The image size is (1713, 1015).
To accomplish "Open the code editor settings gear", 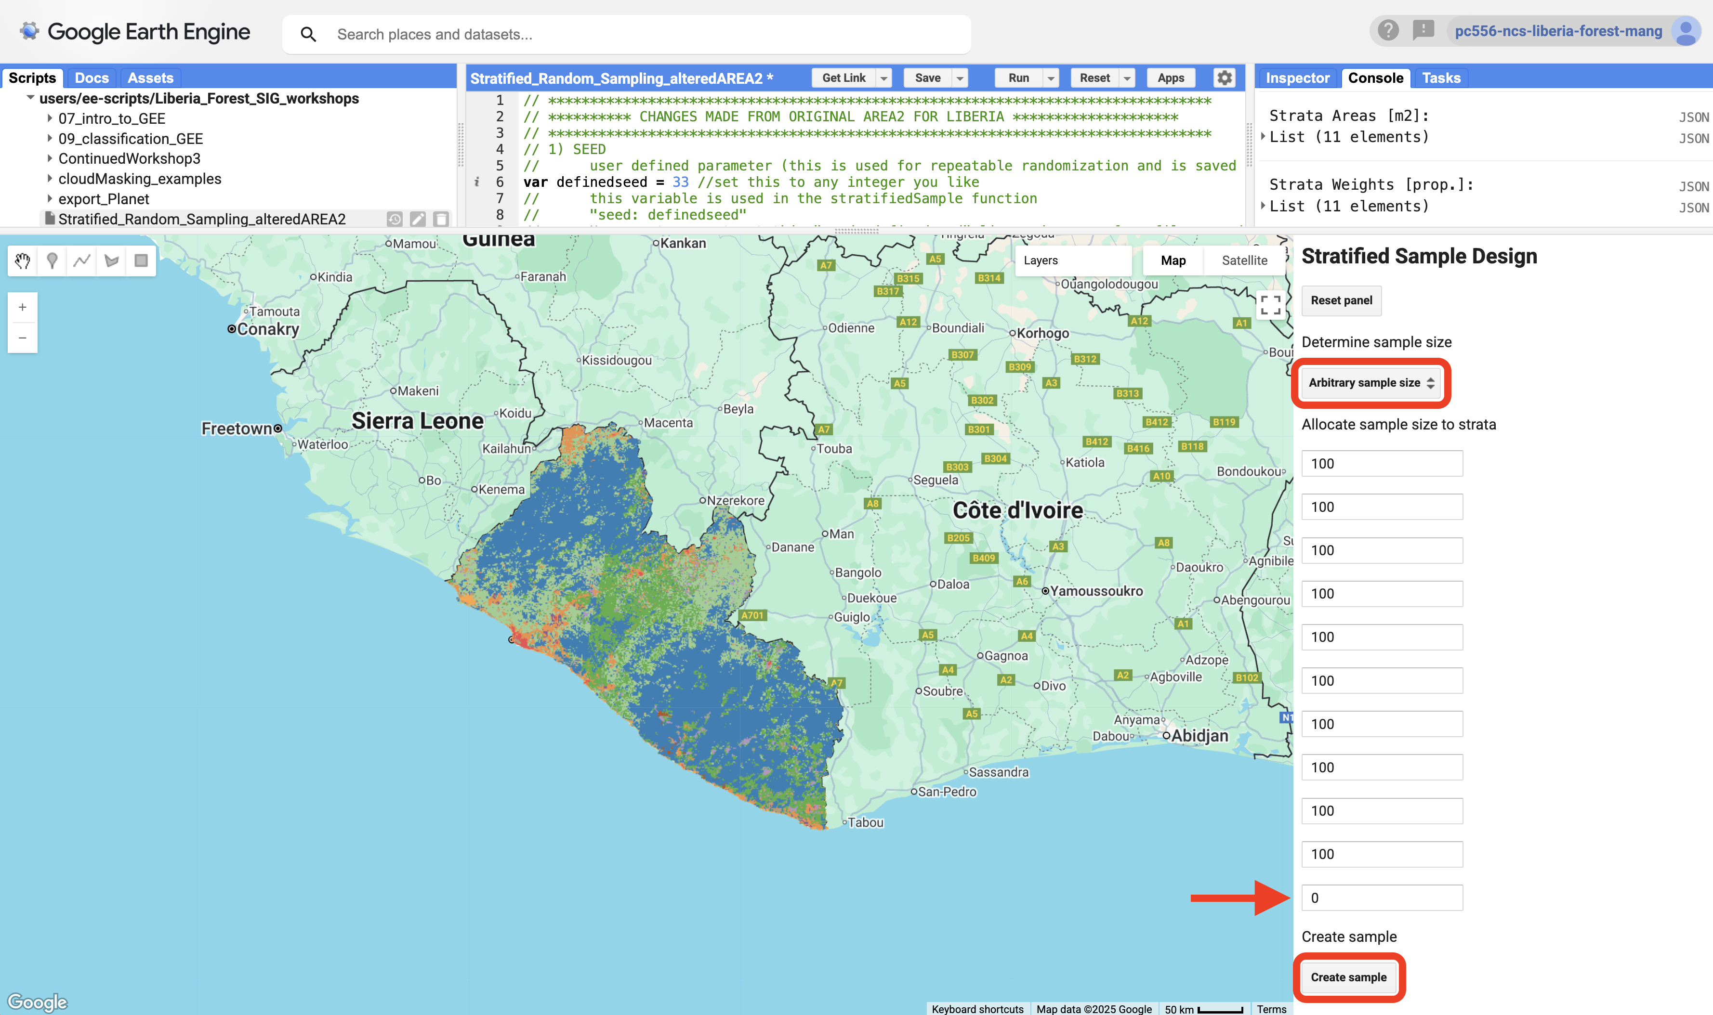I will coord(1225,78).
